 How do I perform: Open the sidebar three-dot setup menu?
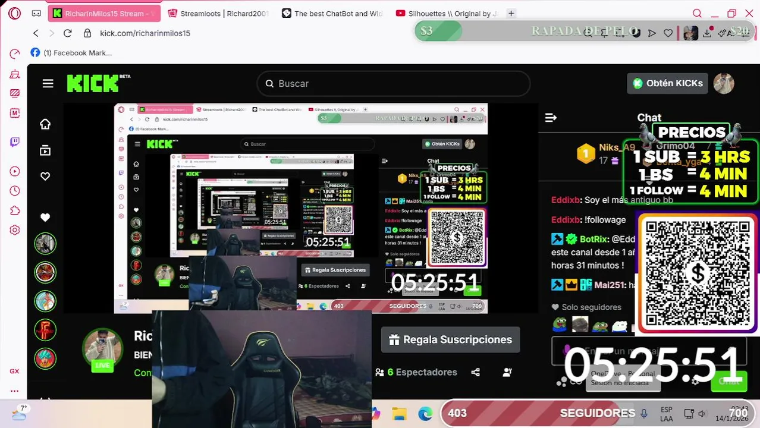pyautogui.click(x=14, y=391)
